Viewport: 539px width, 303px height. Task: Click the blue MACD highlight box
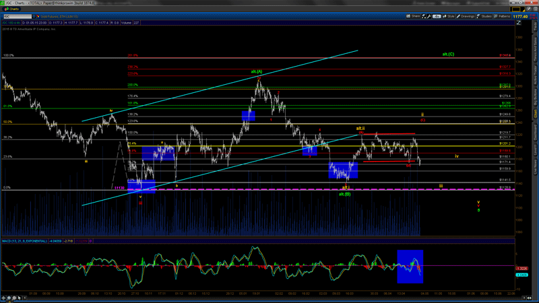(410, 263)
